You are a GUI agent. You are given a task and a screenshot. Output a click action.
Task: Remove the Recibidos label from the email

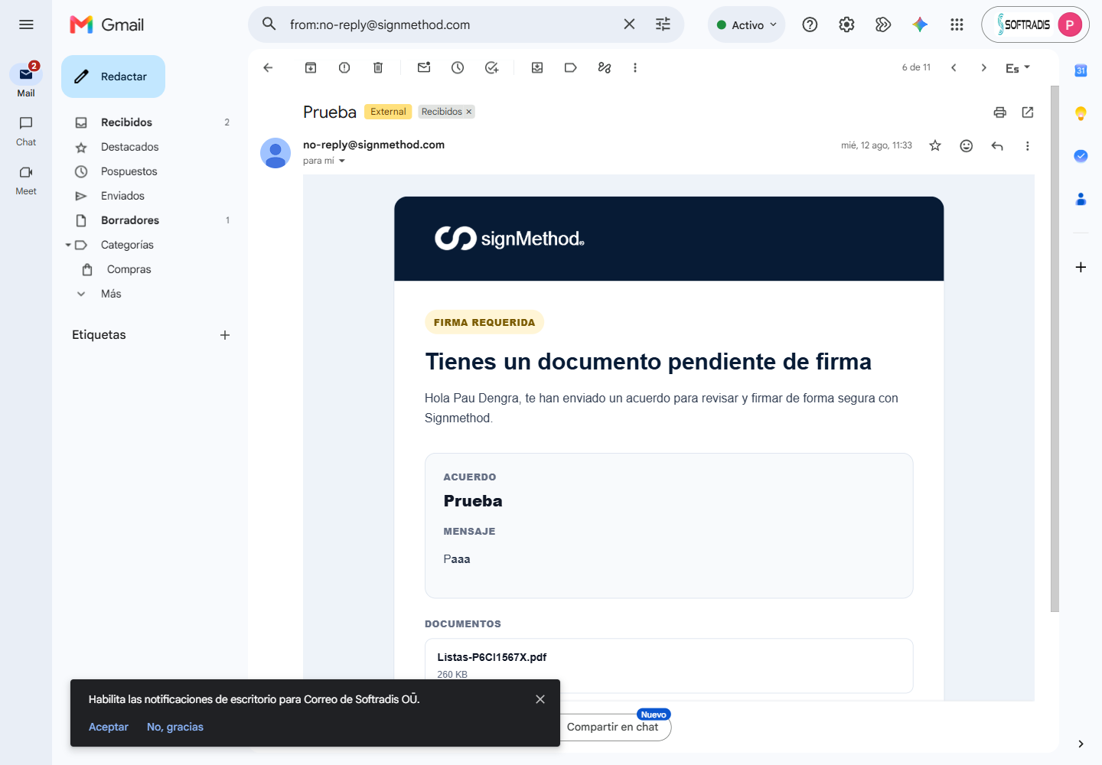click(469, 112)
